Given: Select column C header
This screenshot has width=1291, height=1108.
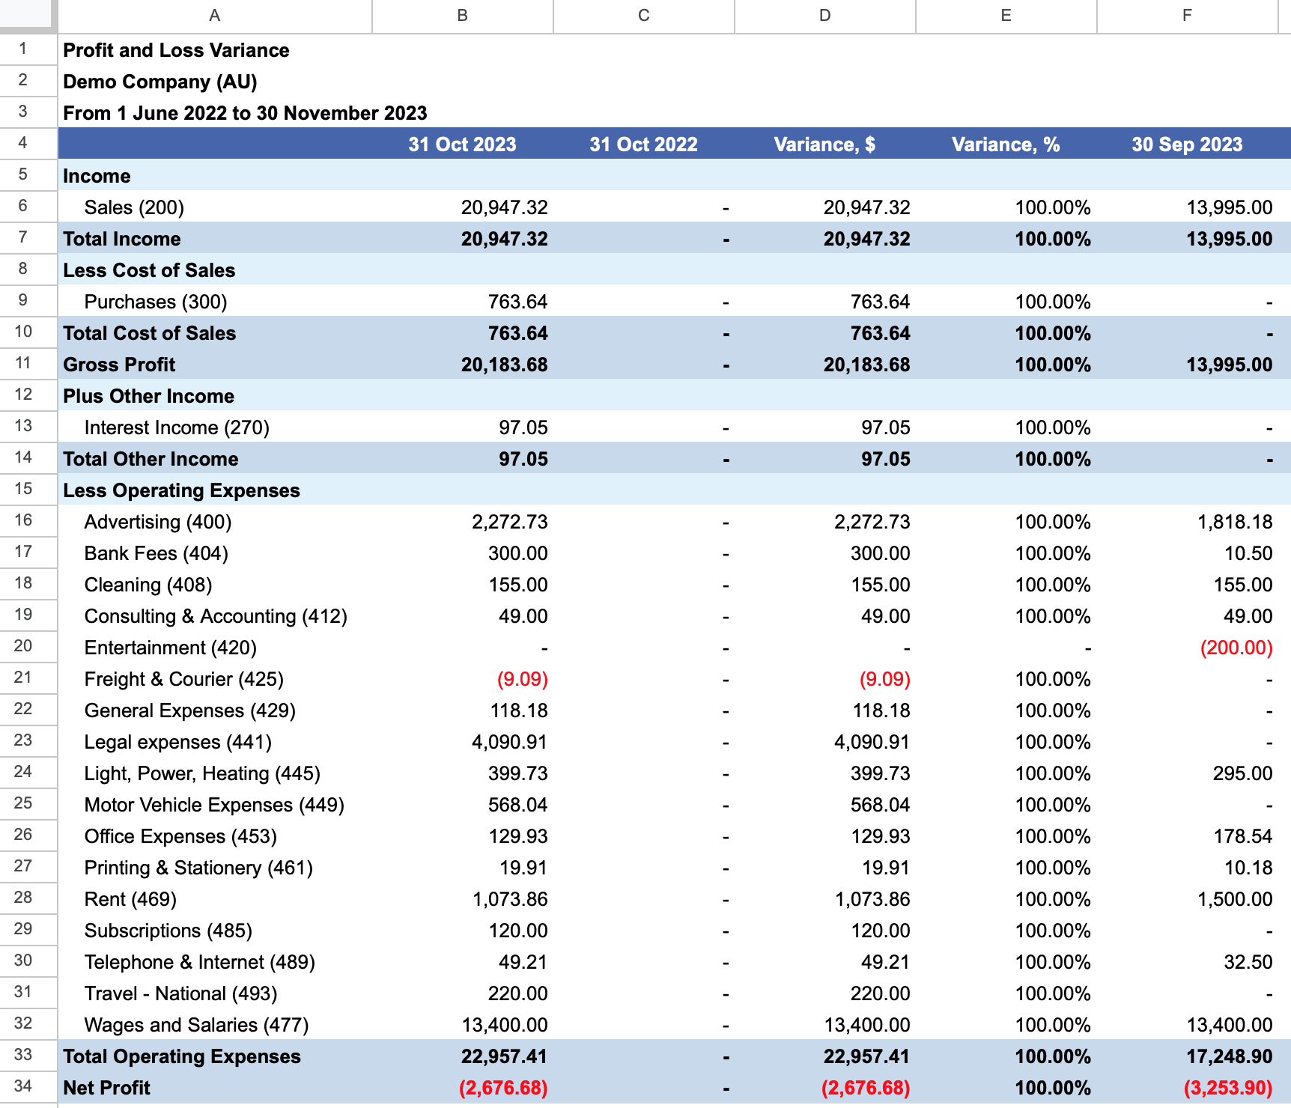Looking at the screenshot, I should point(644,16).
